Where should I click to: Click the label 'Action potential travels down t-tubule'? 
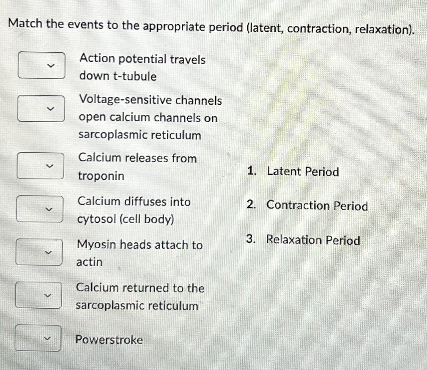coord(143,68)
